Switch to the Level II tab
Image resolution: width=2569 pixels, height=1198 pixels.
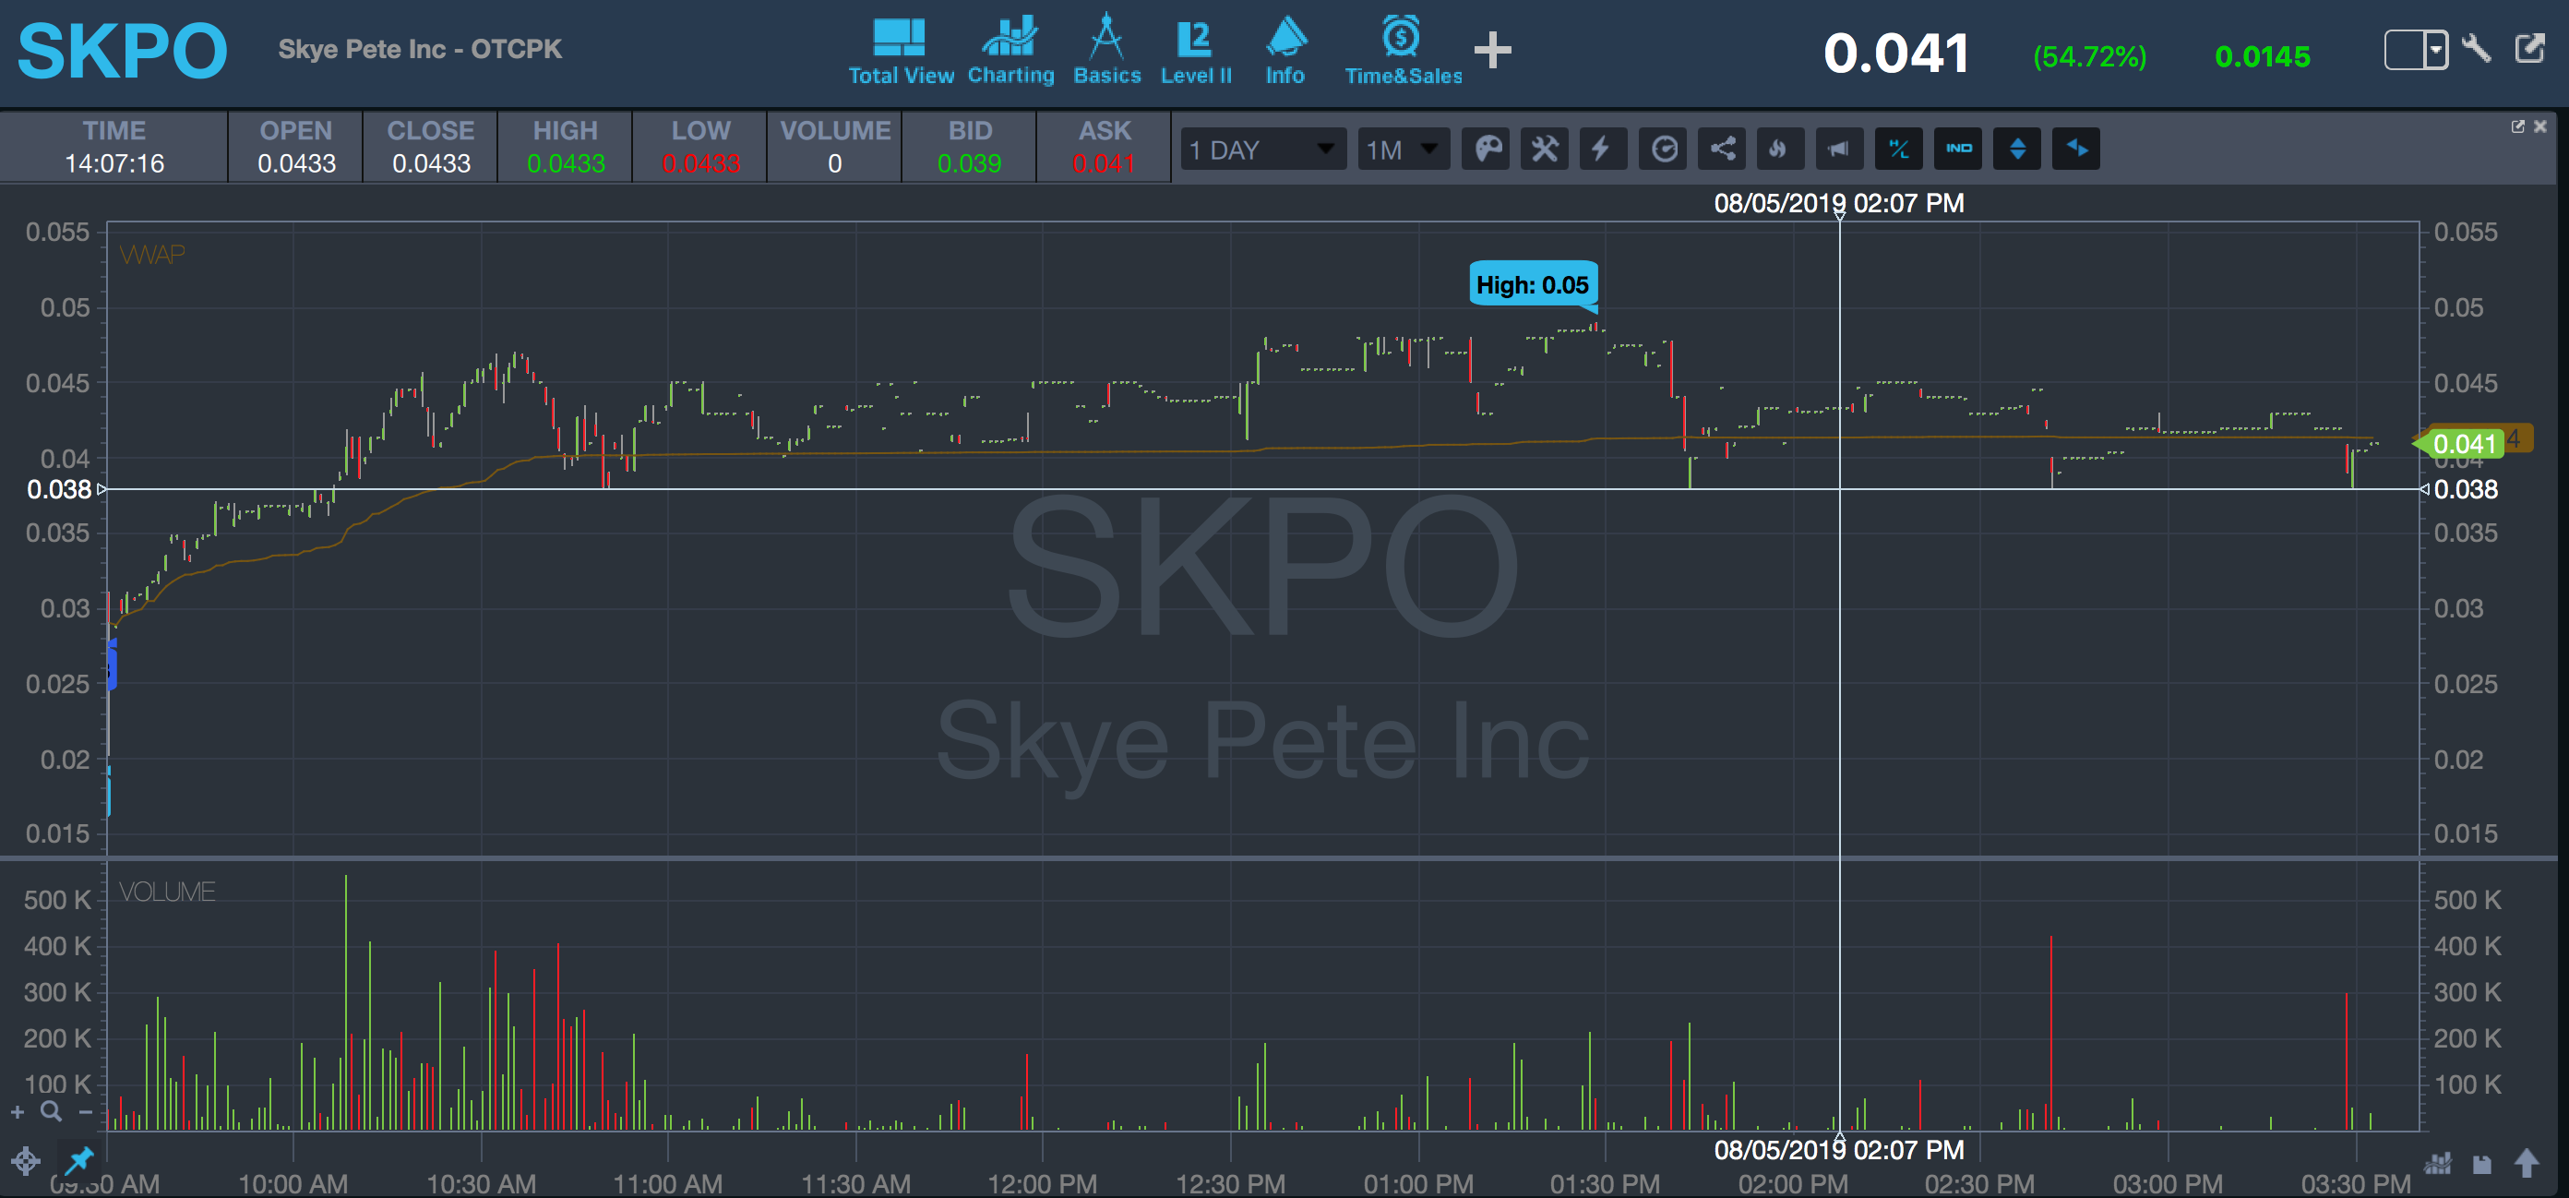tap(1196, 50)
